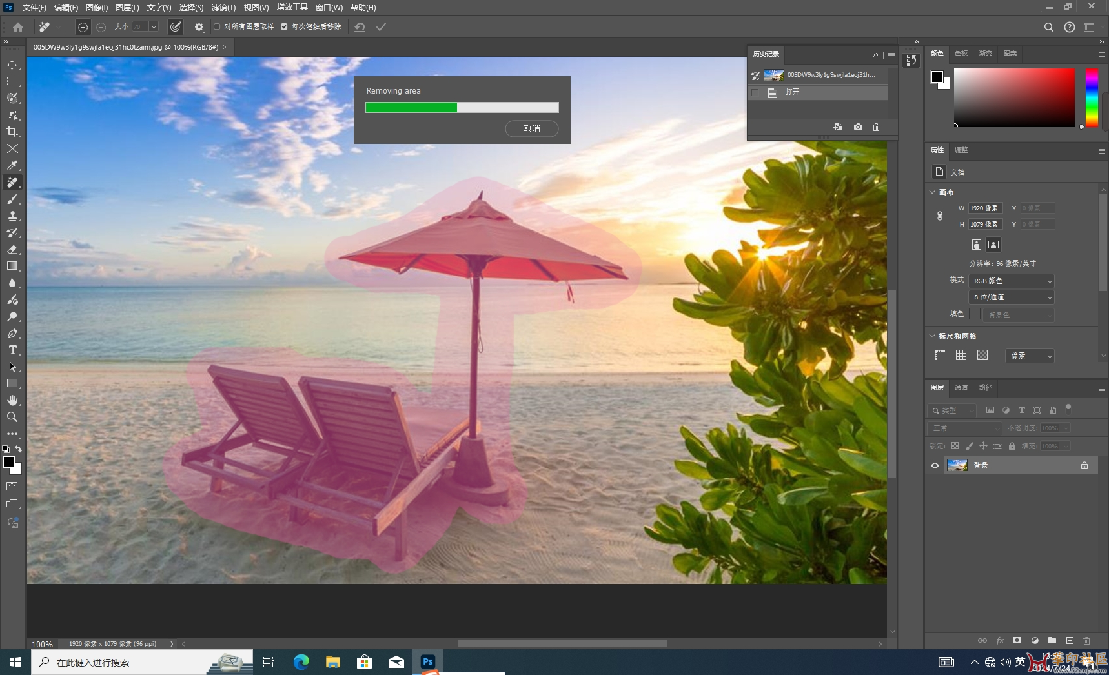1109x675 pixels.
Task: Open the layer 类型 filter dropdown
Action: pos(952,410)
